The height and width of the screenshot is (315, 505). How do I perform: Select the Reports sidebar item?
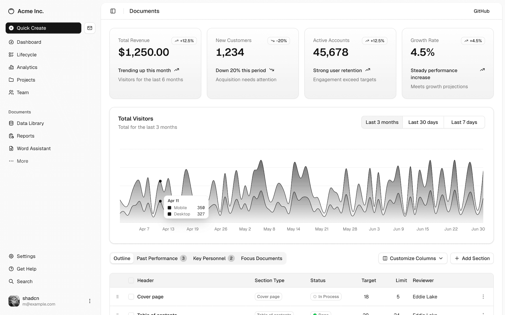tap(25, 136)
